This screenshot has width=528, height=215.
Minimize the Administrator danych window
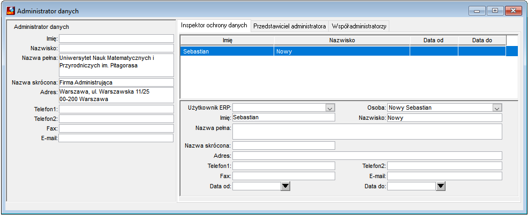coord(477,11)
